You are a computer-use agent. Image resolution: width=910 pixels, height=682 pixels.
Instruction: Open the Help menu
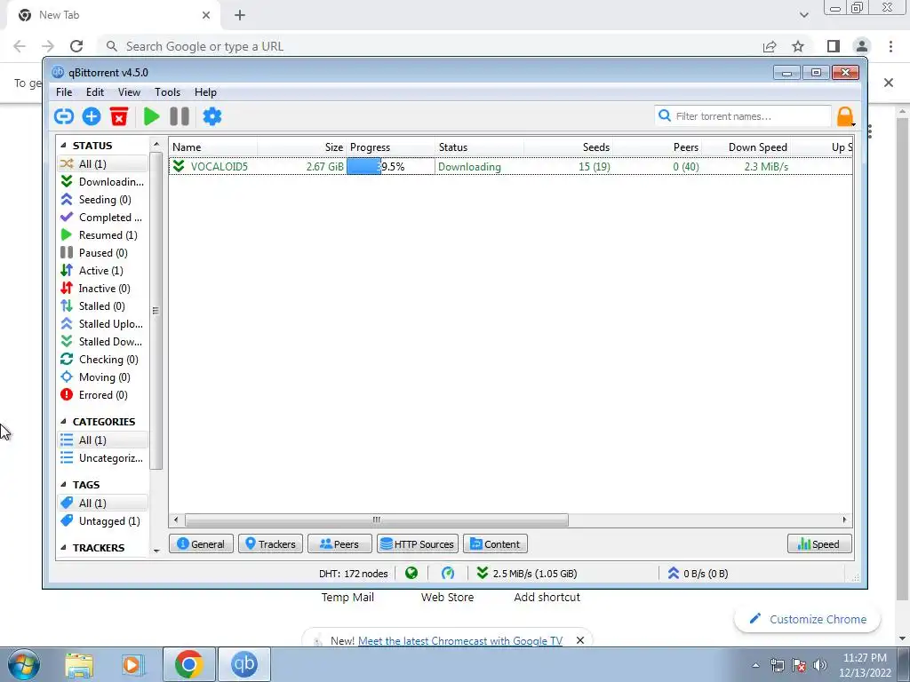click(x=205, y=92)
